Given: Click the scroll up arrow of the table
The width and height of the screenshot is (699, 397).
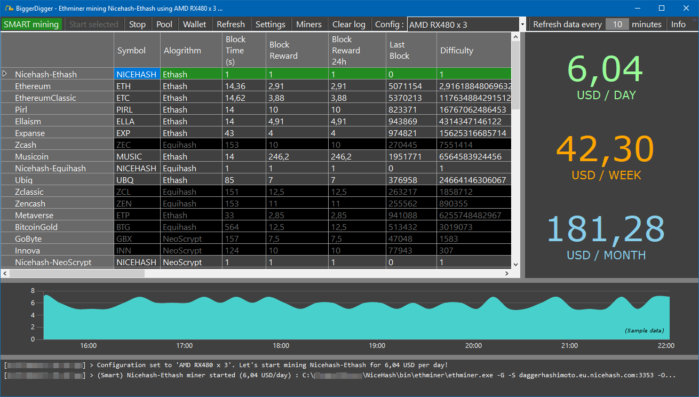Looking at the screenshot, I should 515,36.
